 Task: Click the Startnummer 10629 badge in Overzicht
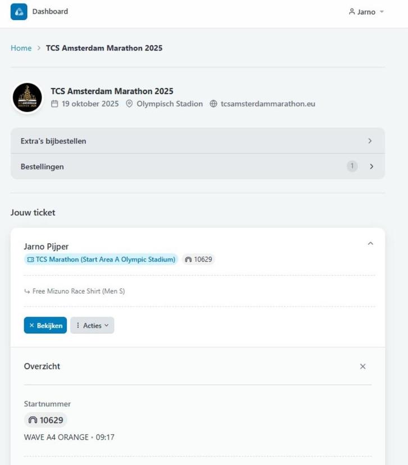tap(46, 420)
